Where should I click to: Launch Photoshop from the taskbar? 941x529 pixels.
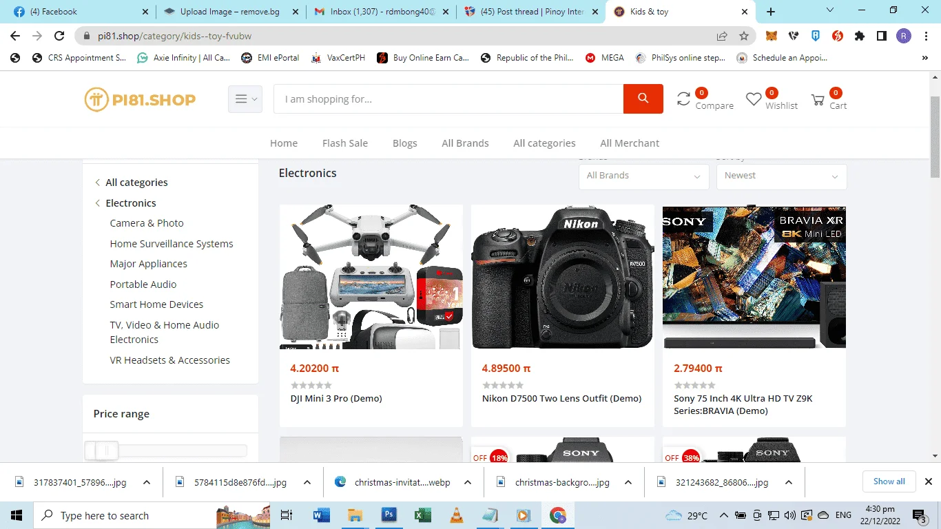(389, 515)
